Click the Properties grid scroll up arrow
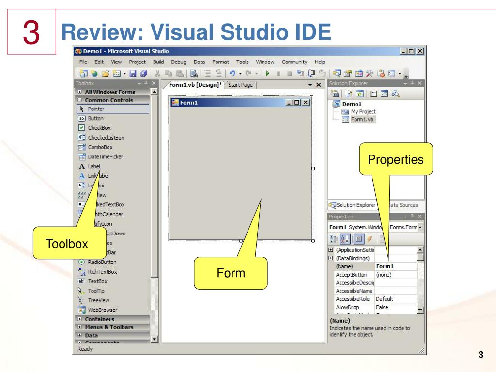The image size is (496, 372). pyautogui.click(x=420, y=249)
